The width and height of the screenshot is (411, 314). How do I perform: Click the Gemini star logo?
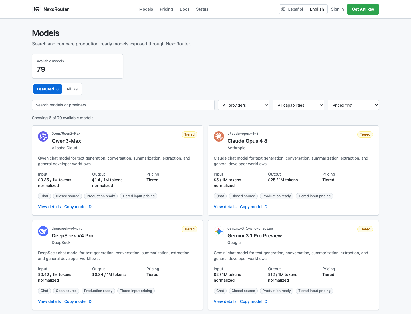tap(219, 231)
